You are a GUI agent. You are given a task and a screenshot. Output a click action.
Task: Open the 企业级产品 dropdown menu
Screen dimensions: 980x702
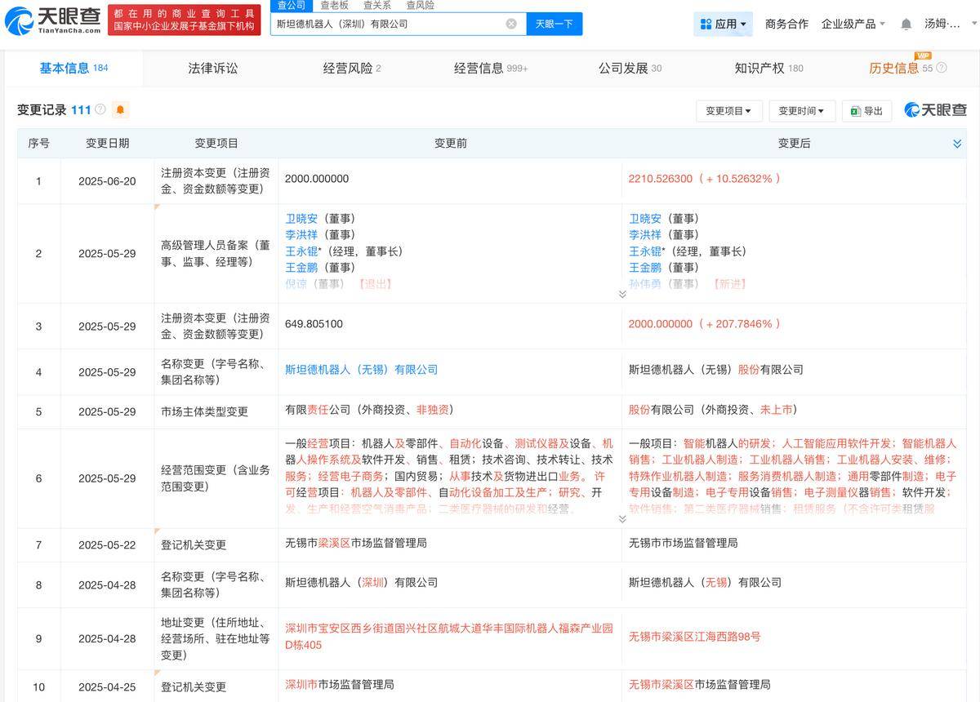pos(853,24)
